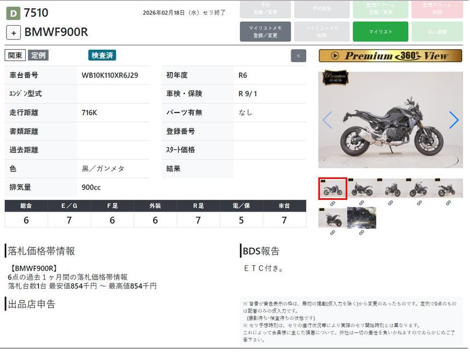
Task: Click マイリストメモ 登録/変更 button
Action: click(265, 32)
